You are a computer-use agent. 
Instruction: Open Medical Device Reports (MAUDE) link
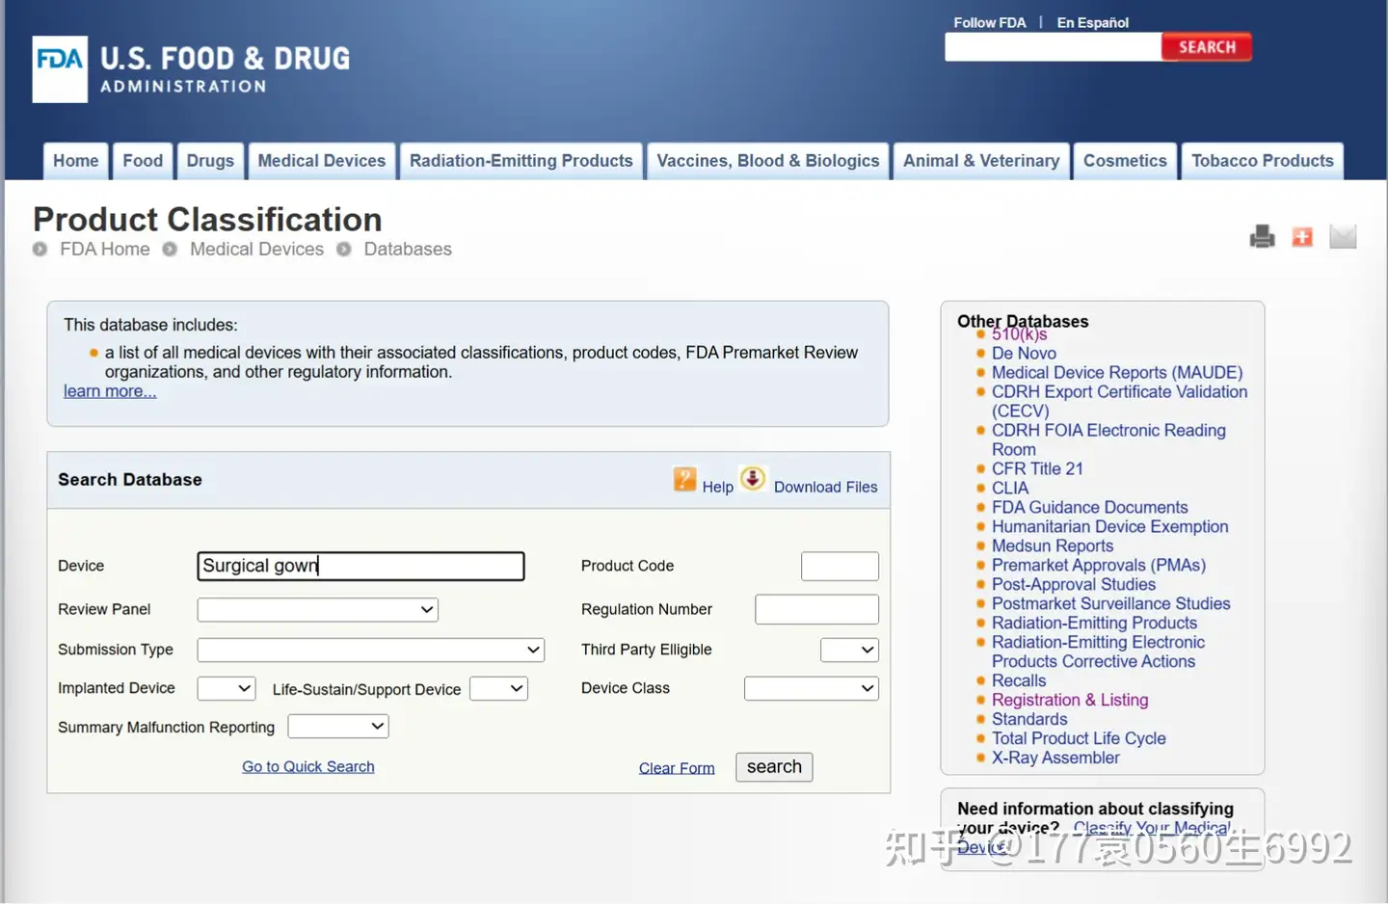pos(1117,373)
